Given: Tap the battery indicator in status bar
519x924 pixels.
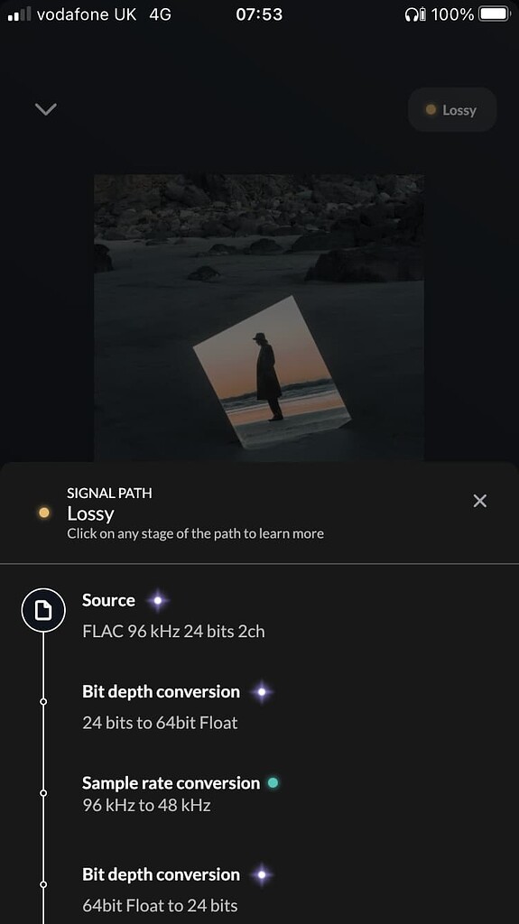Looking at the screenshot, I should tap(494, 14).
